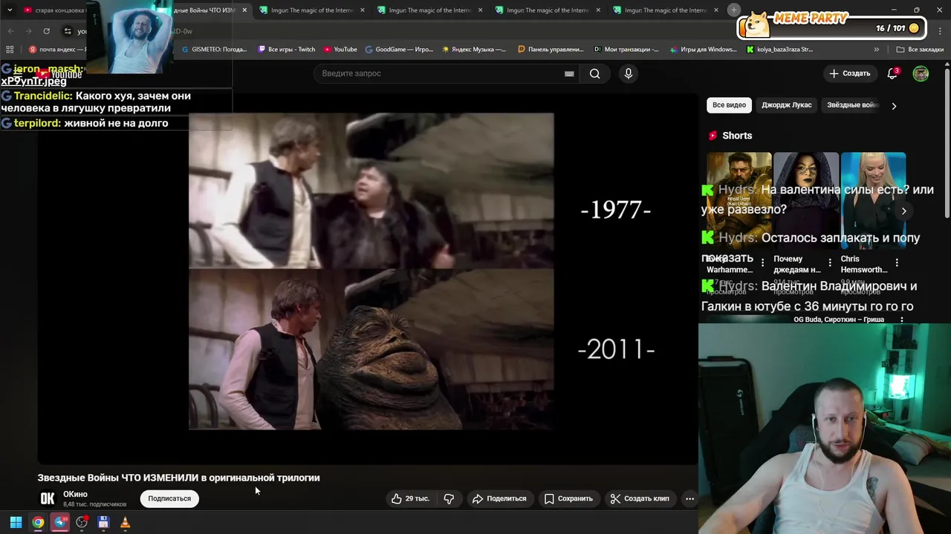Click the video title Звездные Войны ЧТО ИЗМЕНИЛИ

[178, 478]
